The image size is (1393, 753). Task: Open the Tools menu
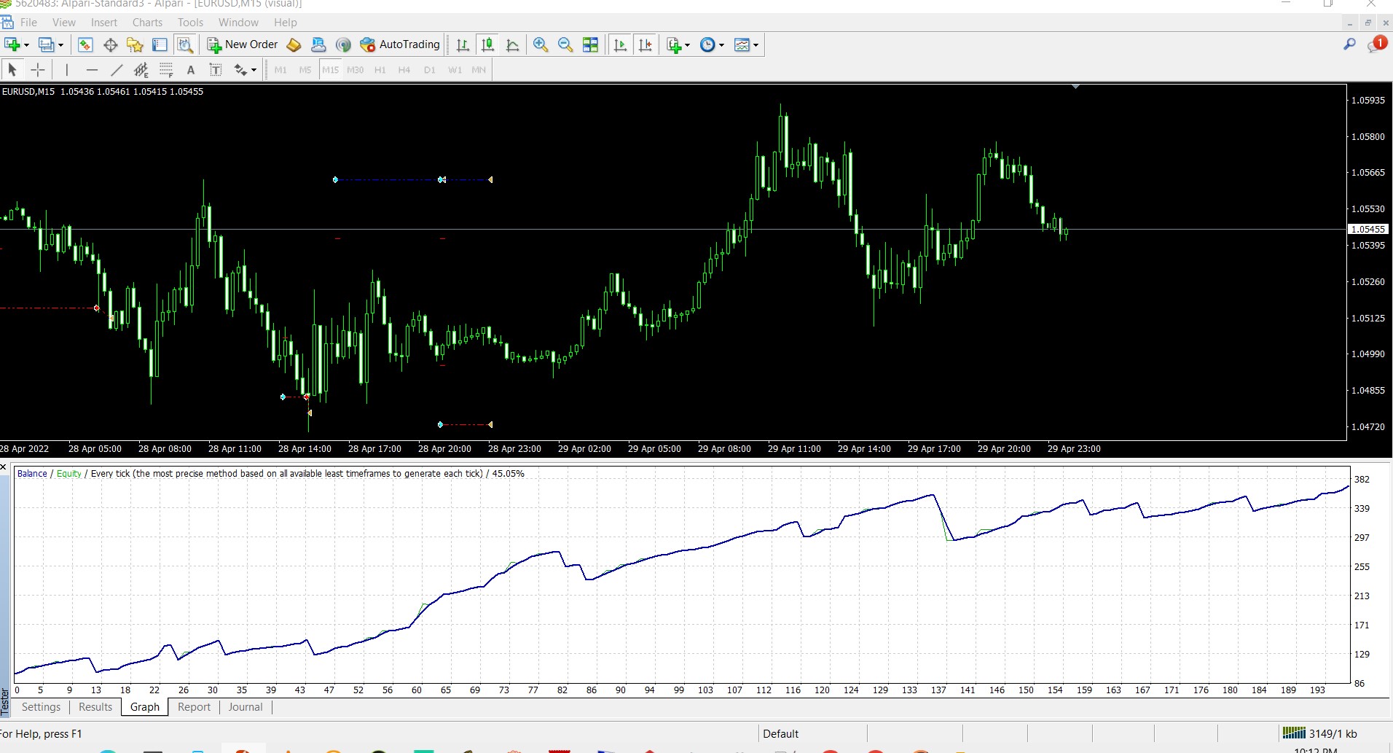tap(190, 23)
